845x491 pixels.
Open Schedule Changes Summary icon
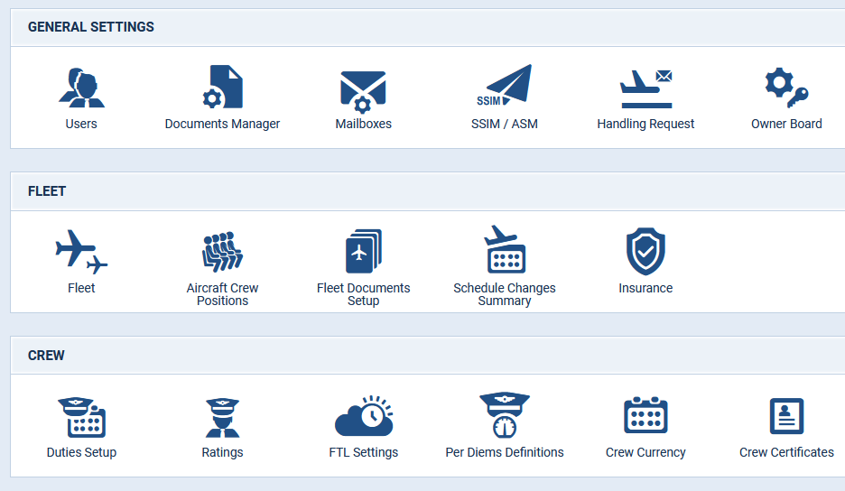[x=505, y=249]
